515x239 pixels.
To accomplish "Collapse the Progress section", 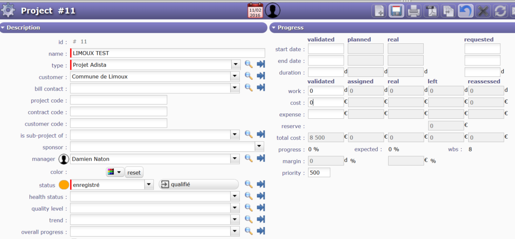I will (x=392, y=28).
